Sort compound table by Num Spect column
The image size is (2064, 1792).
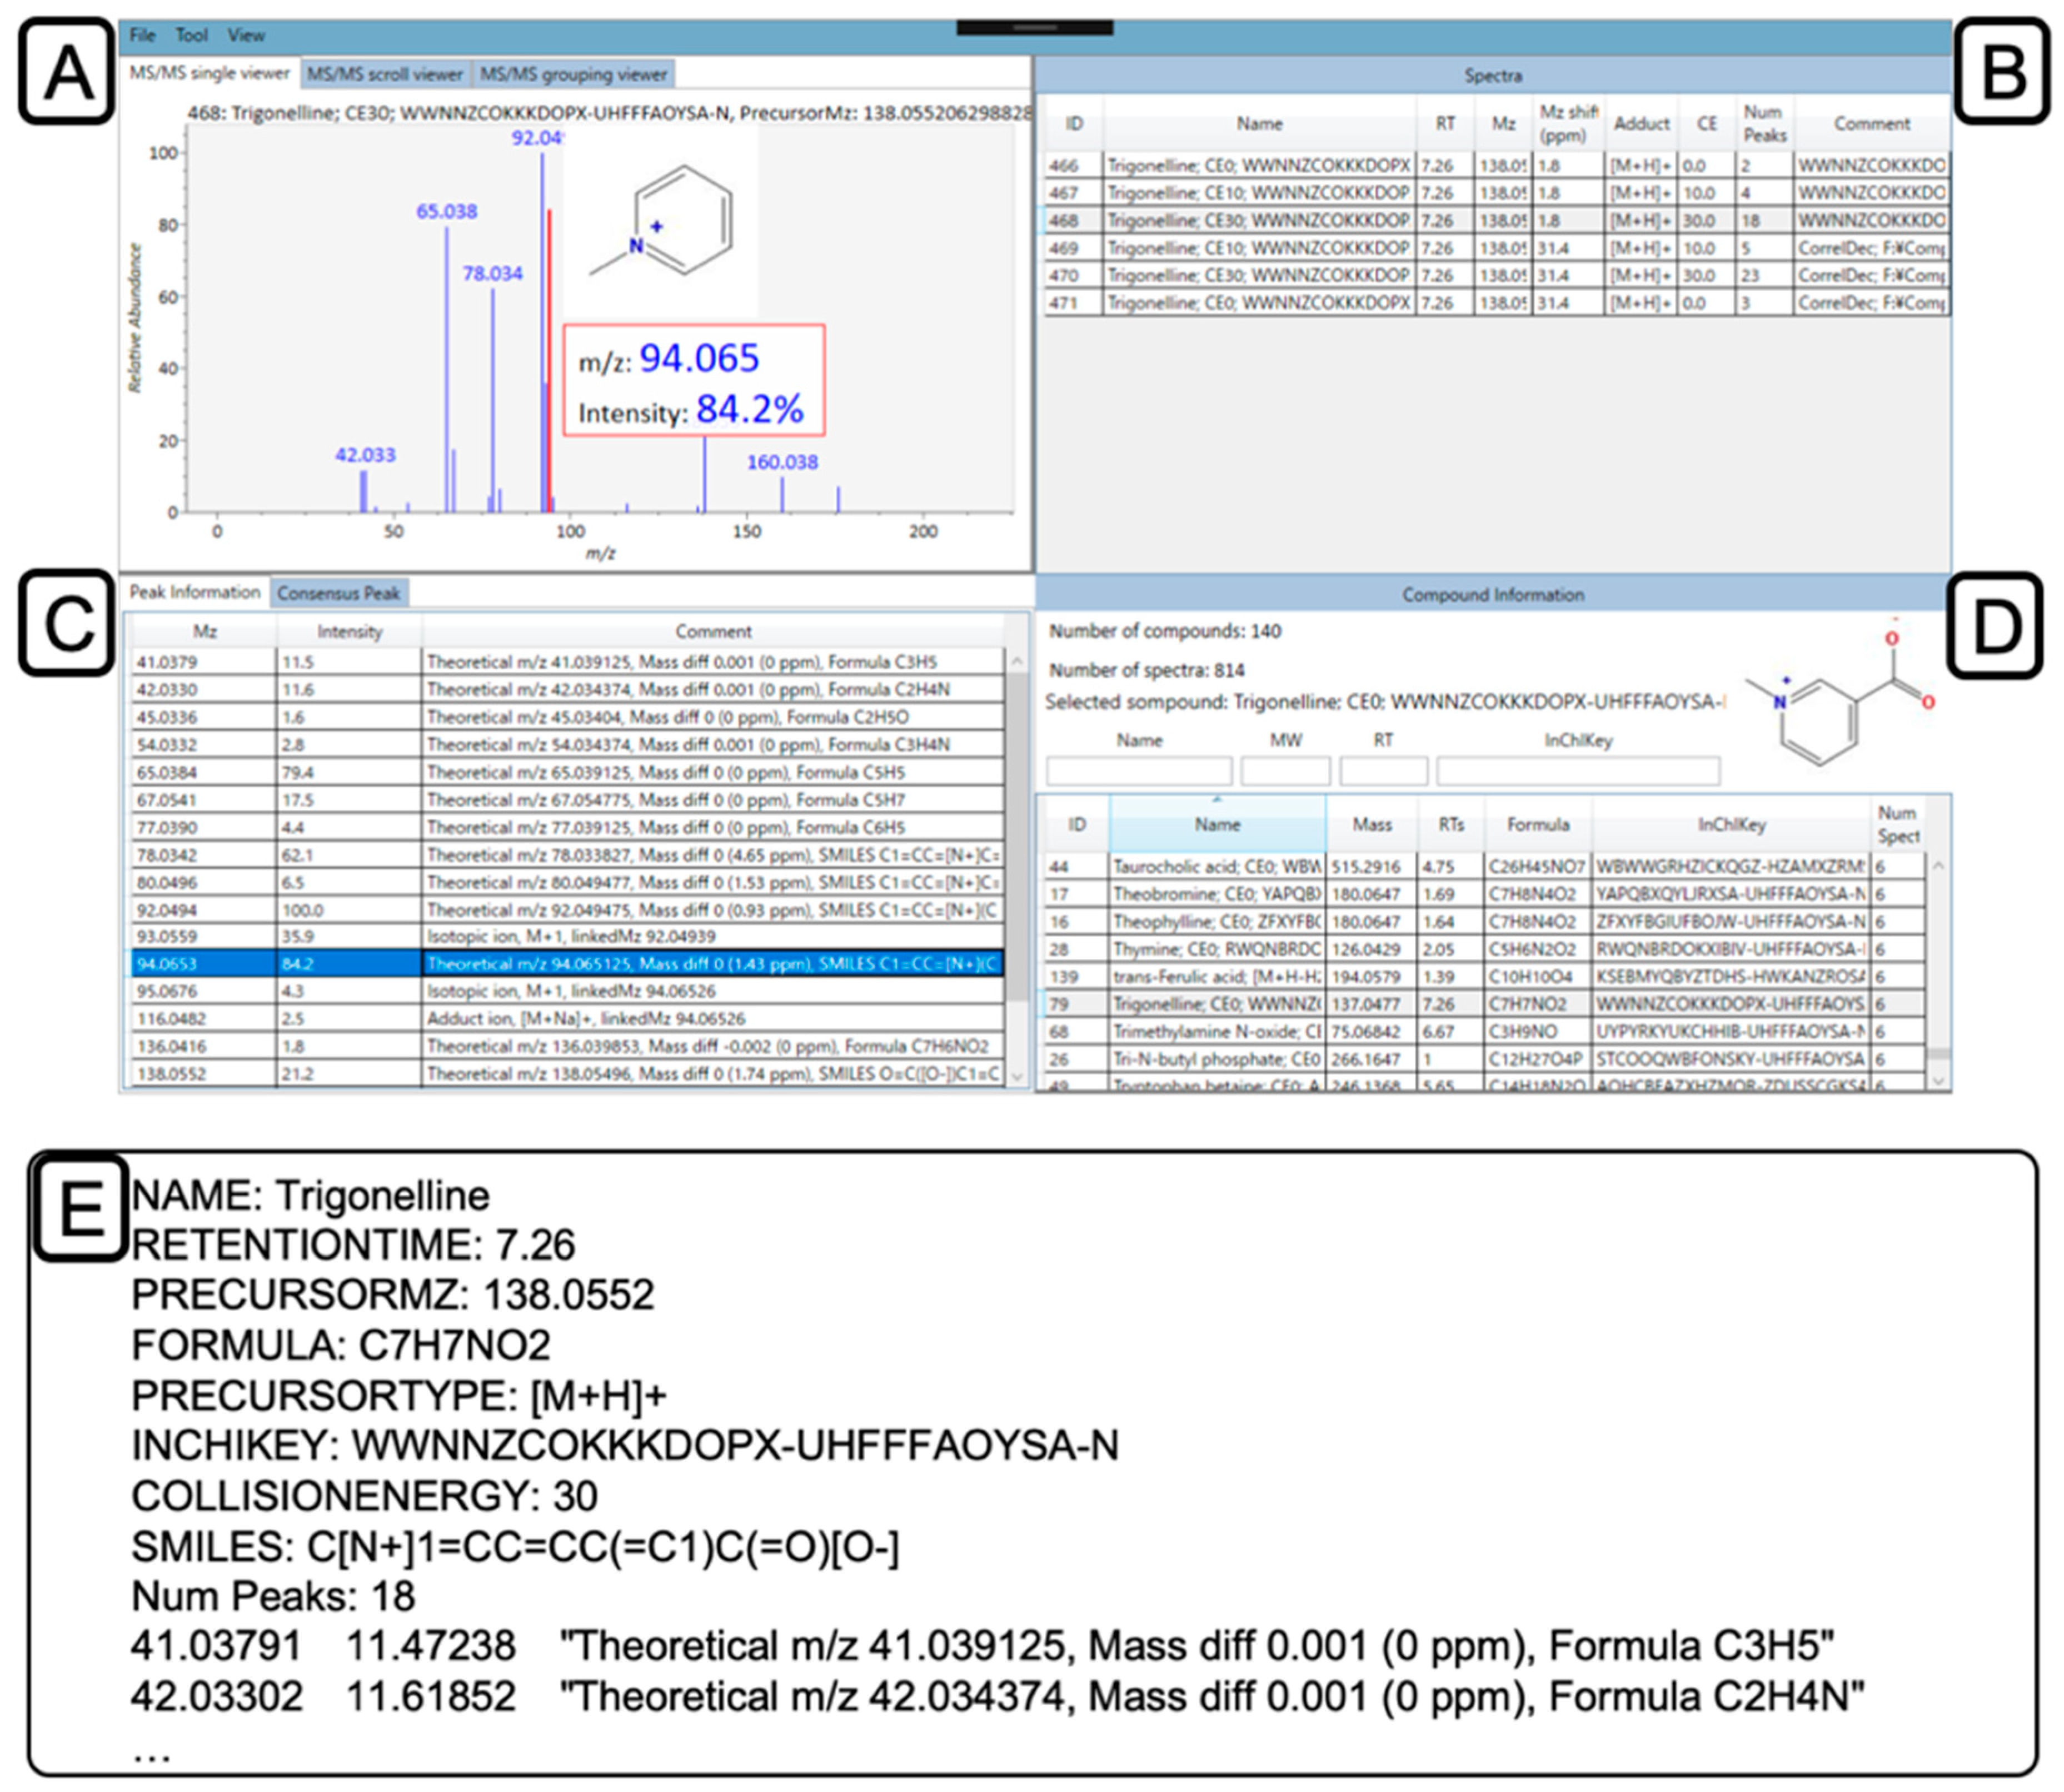point(1897,825)
